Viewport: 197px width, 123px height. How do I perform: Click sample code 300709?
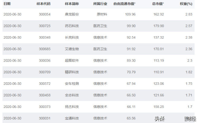pos(44,72)
